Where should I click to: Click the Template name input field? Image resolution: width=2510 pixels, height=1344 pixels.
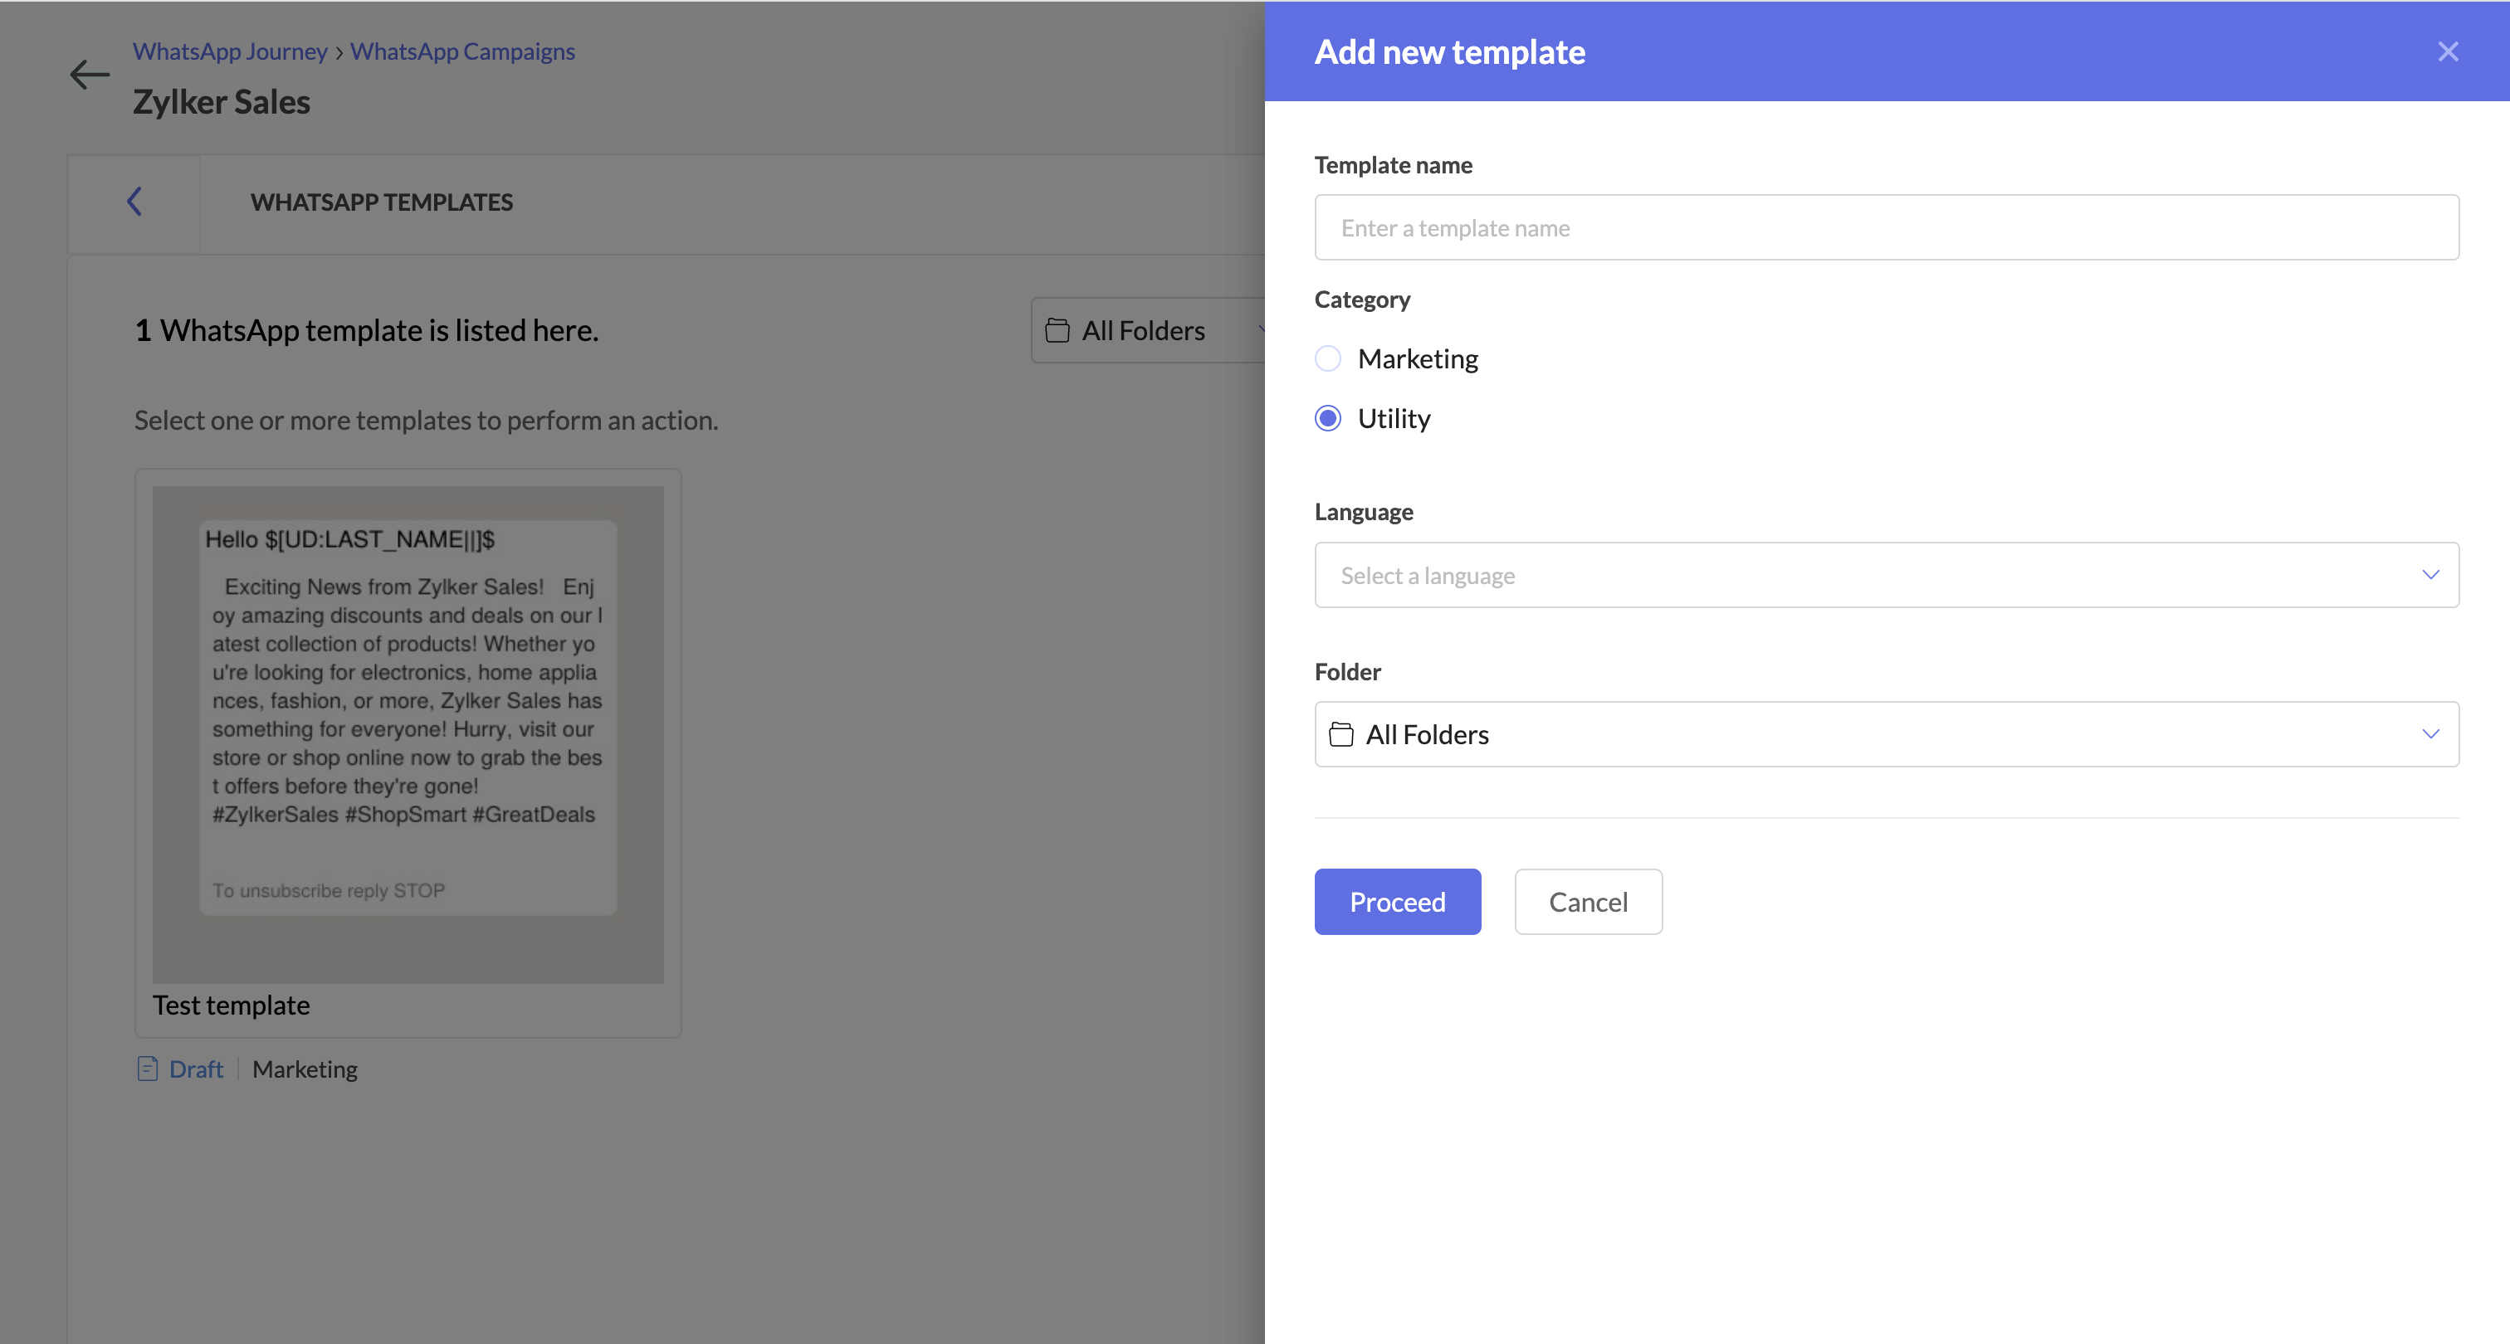coord(1886,228)
